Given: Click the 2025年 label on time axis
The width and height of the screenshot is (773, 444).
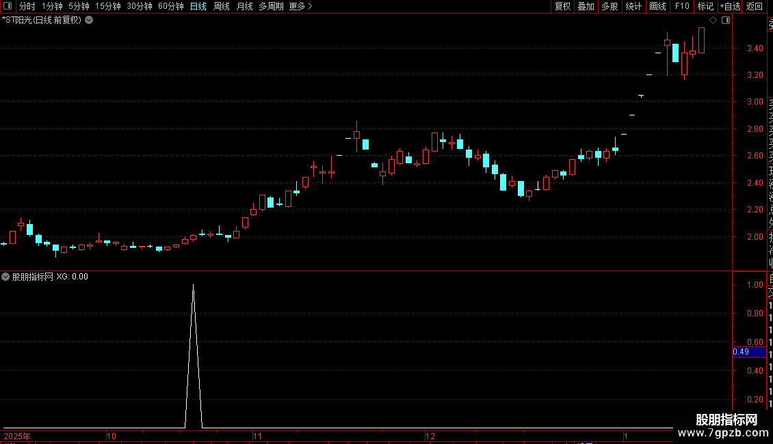Looking at the screenshot, I should (17, 436).
